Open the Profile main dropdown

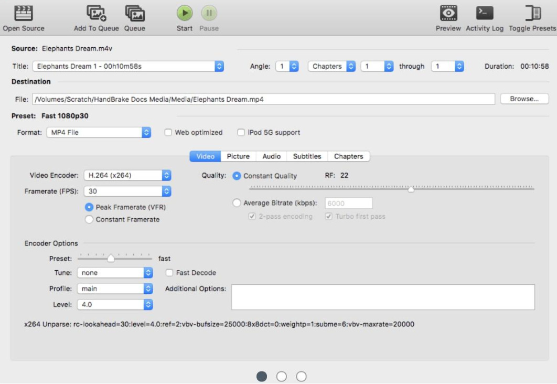pyautogui.click(x=115, y=289)
